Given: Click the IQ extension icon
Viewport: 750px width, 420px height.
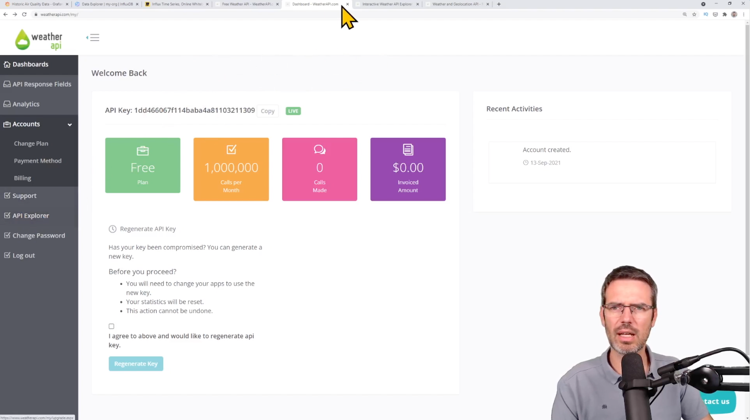Looking at the screenshot, I should (706, 14).
